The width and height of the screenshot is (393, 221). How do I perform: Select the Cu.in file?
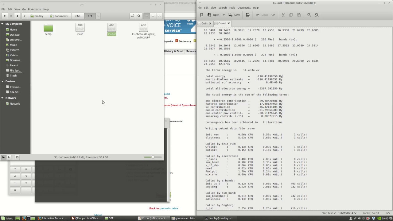pos(80,29)
